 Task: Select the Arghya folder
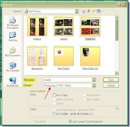click(x=37, y=28)
